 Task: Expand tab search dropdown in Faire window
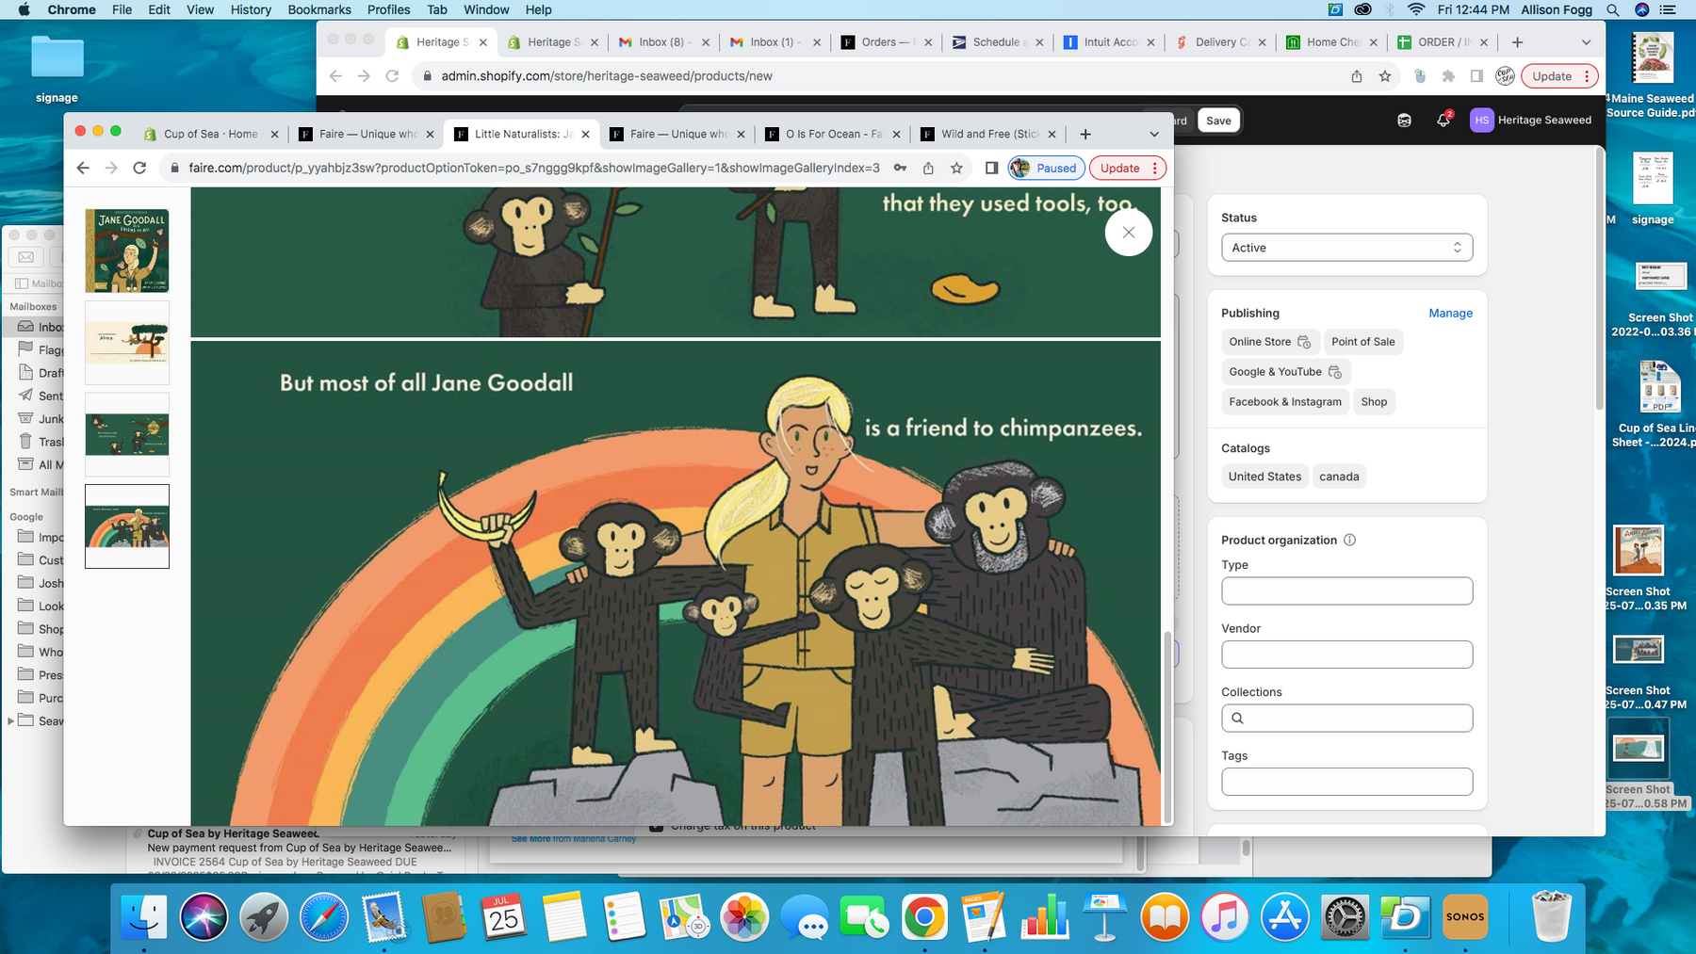pos(1154,134)
